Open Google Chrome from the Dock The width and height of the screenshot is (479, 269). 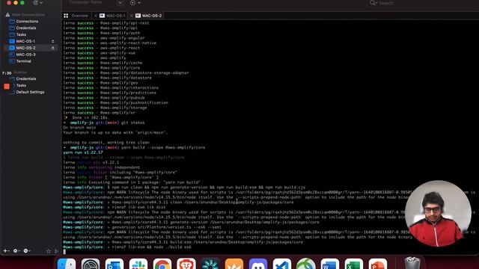point(162,264)
